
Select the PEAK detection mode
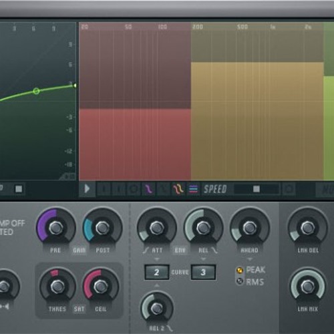tap(240, 271)
